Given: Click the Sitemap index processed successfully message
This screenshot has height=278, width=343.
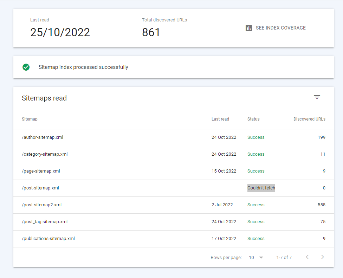Looking at the screenshot, I should pos(83,67).
